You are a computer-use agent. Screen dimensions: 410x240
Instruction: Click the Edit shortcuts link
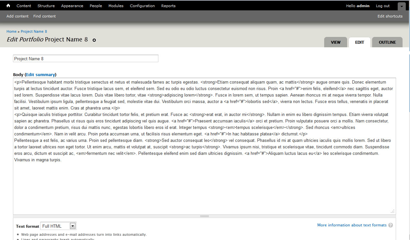coord(390,16)
